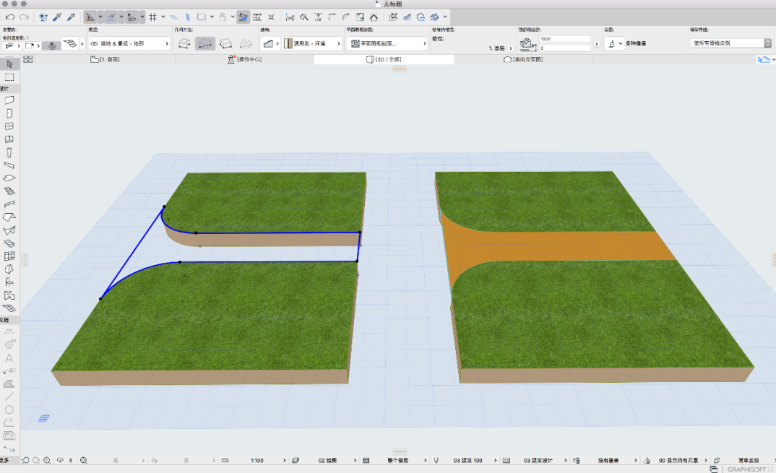Select the third solid-body geometry method icon
This screenshot has width=776, height=473.
click(225, 43)
